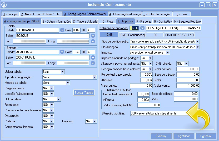
Task: Switch to the ISS tab
Action: coord(155,35)
